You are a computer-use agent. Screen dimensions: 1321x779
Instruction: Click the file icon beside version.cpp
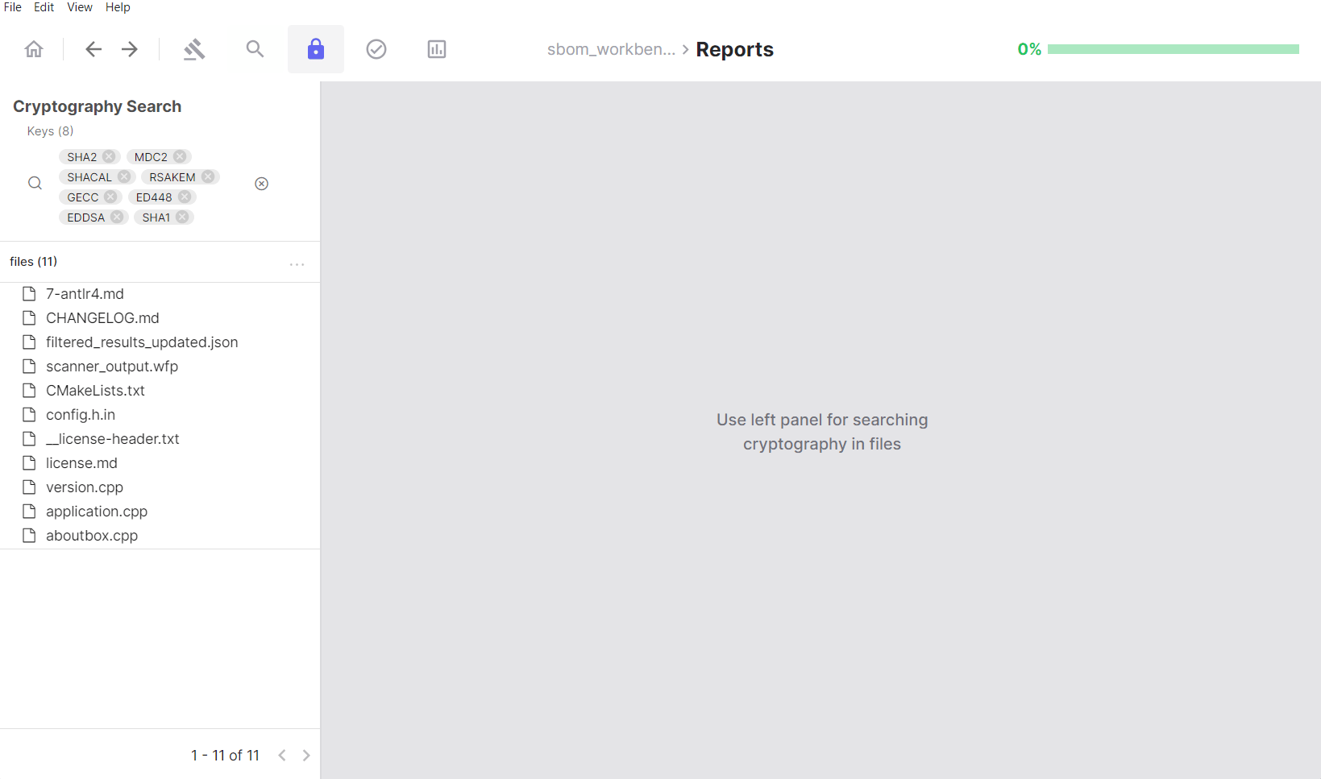click(29, 487)
